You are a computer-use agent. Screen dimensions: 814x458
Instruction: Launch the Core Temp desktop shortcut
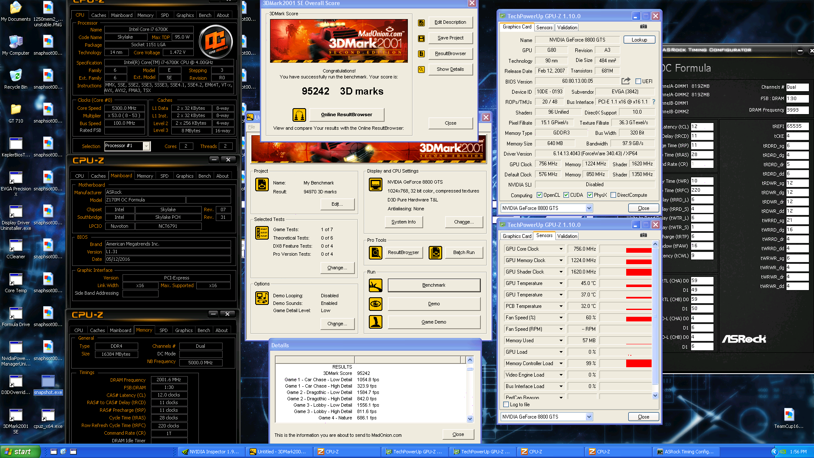click(x=16, y=283)
